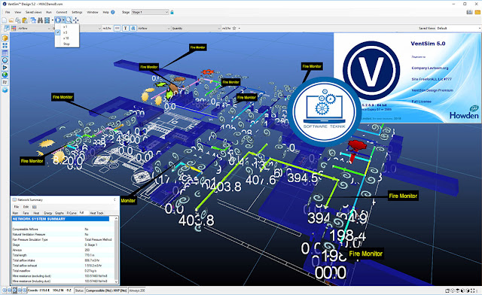The image size is (482, 295).
Task: Click the Status button in status bar
Action: [x=79, y=290]
